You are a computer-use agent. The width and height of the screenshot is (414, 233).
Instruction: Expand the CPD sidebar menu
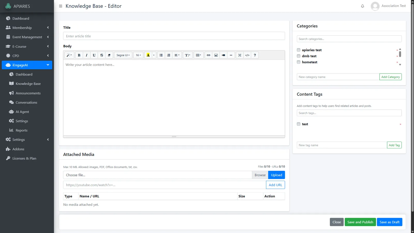point(27,56)
